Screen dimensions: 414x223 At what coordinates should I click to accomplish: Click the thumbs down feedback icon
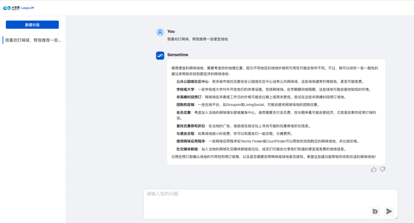tap(383, 169)
